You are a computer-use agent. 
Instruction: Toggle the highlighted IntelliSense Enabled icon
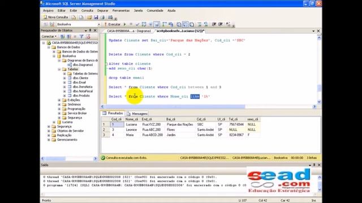pyautogui.click(x=157, y=24)
